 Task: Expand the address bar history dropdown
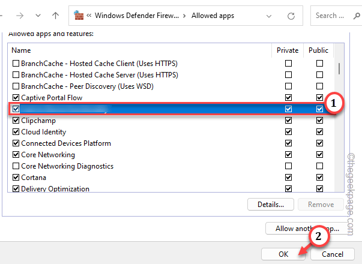[x=268, y=15]
